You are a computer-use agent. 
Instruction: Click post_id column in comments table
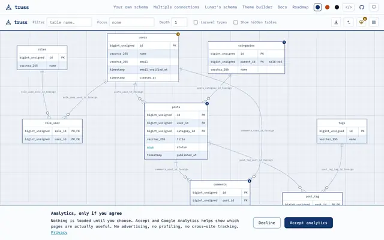[x=228, y=200]
